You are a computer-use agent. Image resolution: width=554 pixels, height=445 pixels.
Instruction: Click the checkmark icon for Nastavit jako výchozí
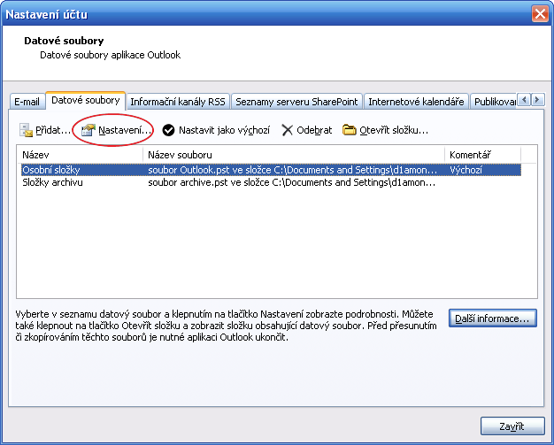coord(168,130)
